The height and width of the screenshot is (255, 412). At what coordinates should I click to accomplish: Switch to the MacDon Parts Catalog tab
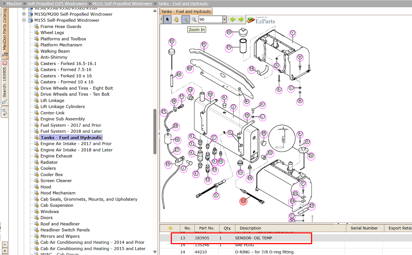pos(5,32)
